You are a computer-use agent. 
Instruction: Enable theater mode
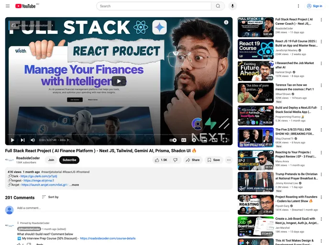[x=214, y=140]
